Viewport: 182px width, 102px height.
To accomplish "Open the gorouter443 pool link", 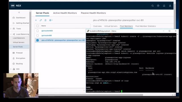I will pos(47,31).
